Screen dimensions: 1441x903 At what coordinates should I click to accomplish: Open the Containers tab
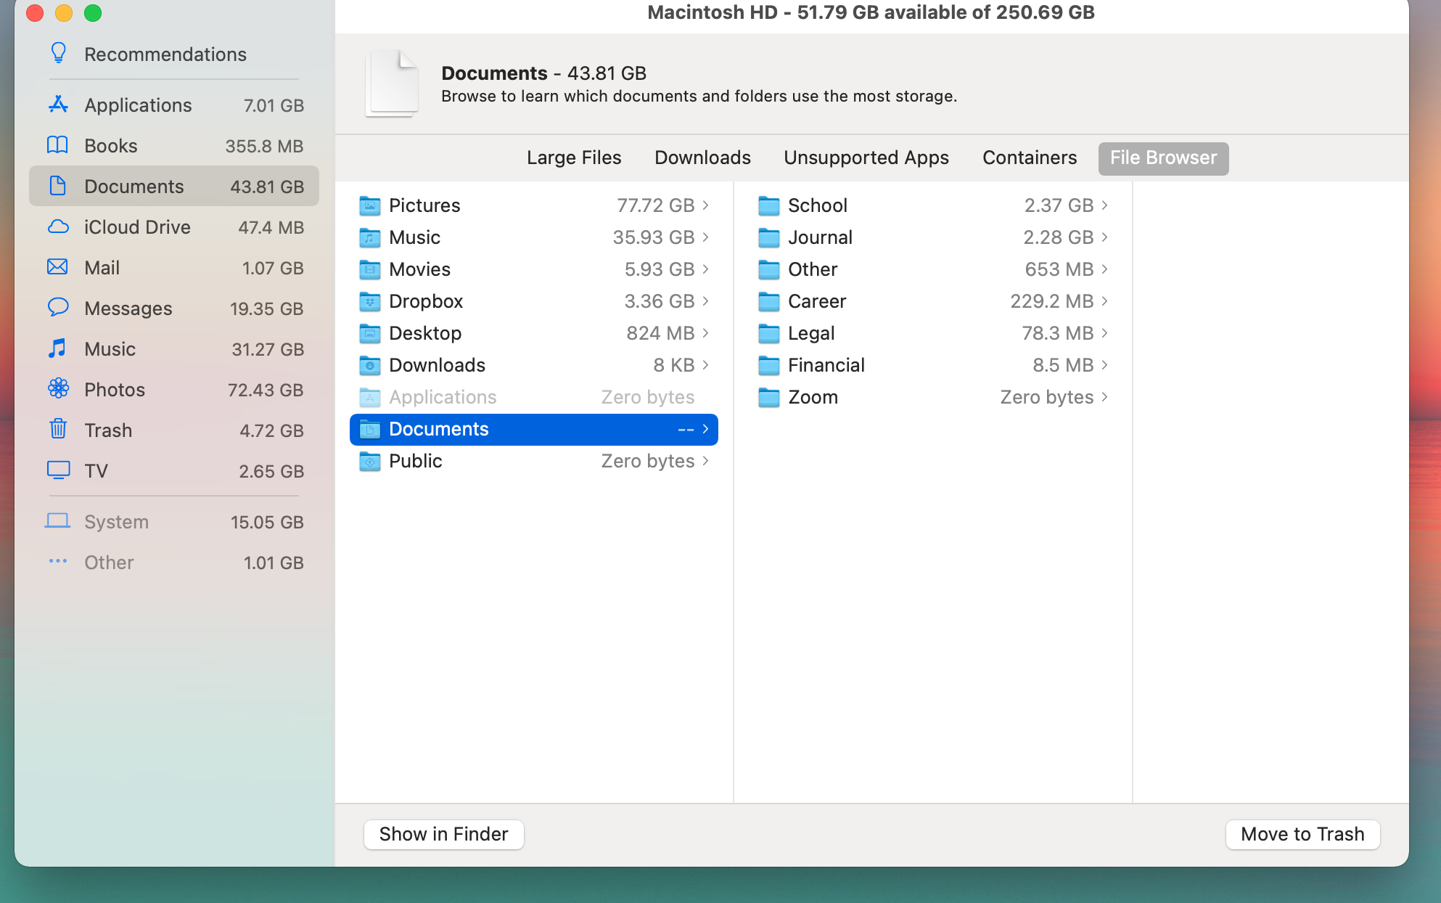[x=1029, y=158]
